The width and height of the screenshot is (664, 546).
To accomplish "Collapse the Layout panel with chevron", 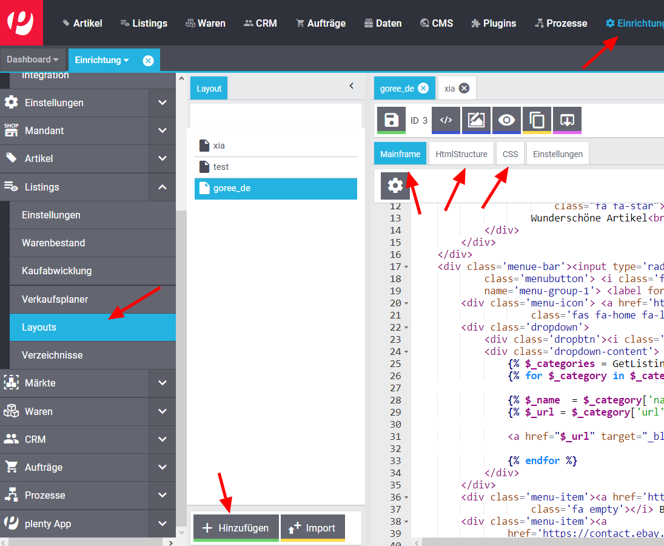I will pos(351,86).
